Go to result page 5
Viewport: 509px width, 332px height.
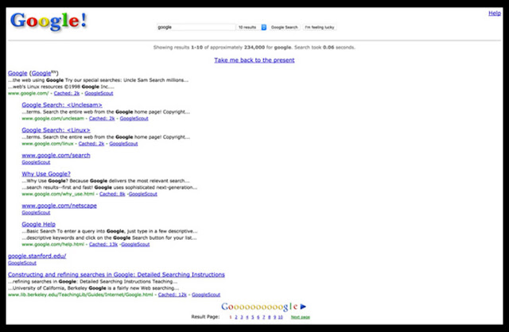253,317
